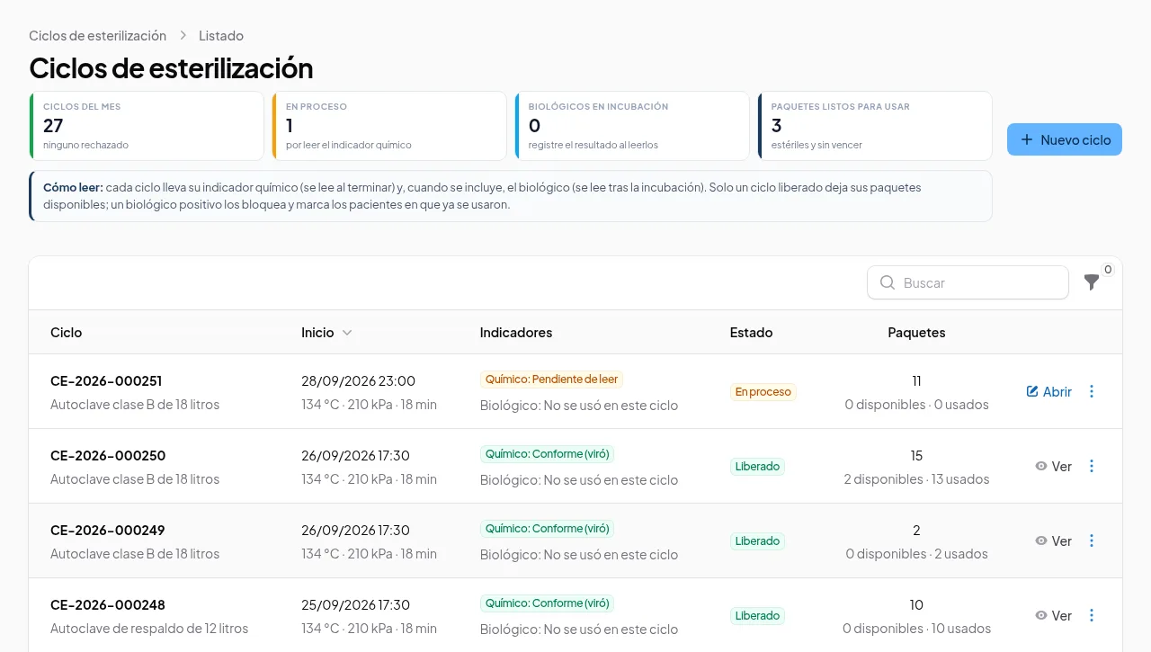
Task: Click Autoclave de respaldo de 12 litros
Action: click(149, 629)
